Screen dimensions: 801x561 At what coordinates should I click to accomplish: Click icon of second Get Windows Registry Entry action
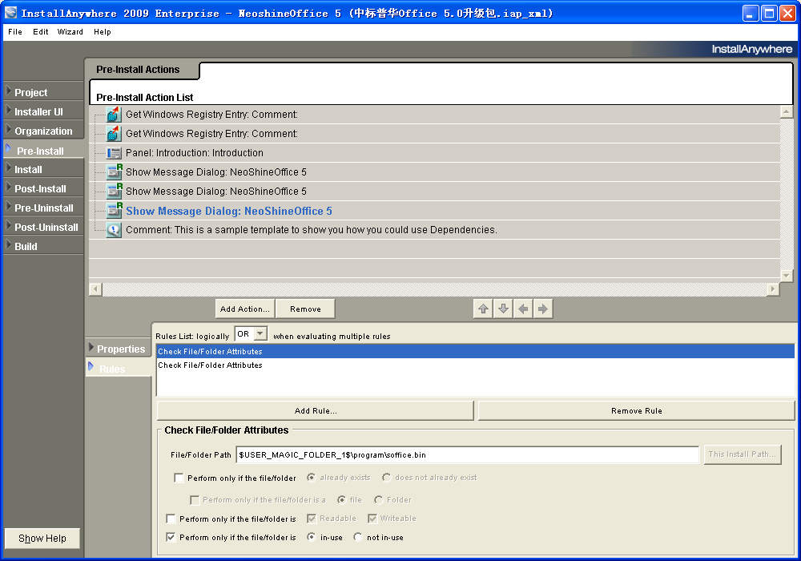click(114, 134)
